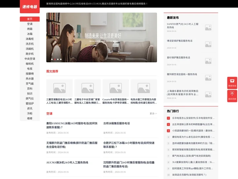
Task: Click image placeholder above 三菱空调售后电话
Action: 59,88
